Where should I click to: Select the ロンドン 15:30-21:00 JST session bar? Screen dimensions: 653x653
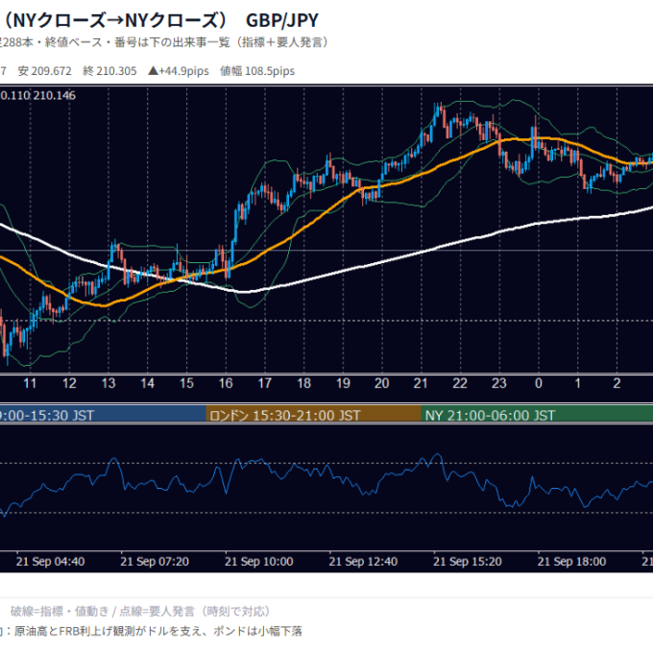[314, 415]
